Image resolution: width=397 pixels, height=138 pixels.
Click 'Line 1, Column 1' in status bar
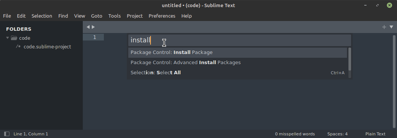tap(31, 134)
